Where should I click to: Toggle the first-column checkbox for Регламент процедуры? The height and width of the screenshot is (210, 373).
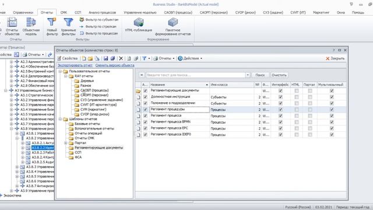click(x=145, y=110)
